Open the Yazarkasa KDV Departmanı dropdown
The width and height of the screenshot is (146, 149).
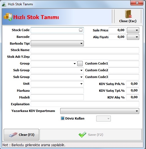coord(100,111)
